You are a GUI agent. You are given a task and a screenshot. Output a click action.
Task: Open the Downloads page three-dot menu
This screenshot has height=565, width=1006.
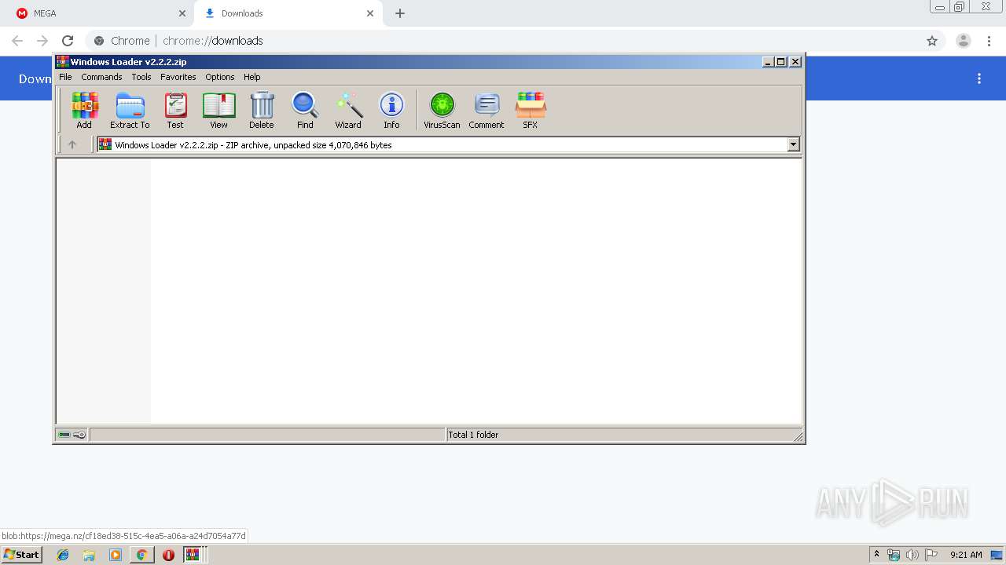(979, 78)
